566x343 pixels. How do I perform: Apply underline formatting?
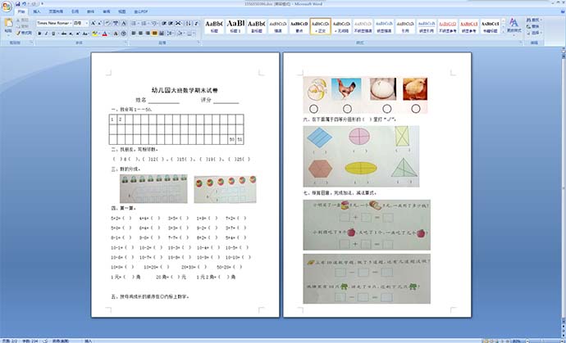(53, 34)
